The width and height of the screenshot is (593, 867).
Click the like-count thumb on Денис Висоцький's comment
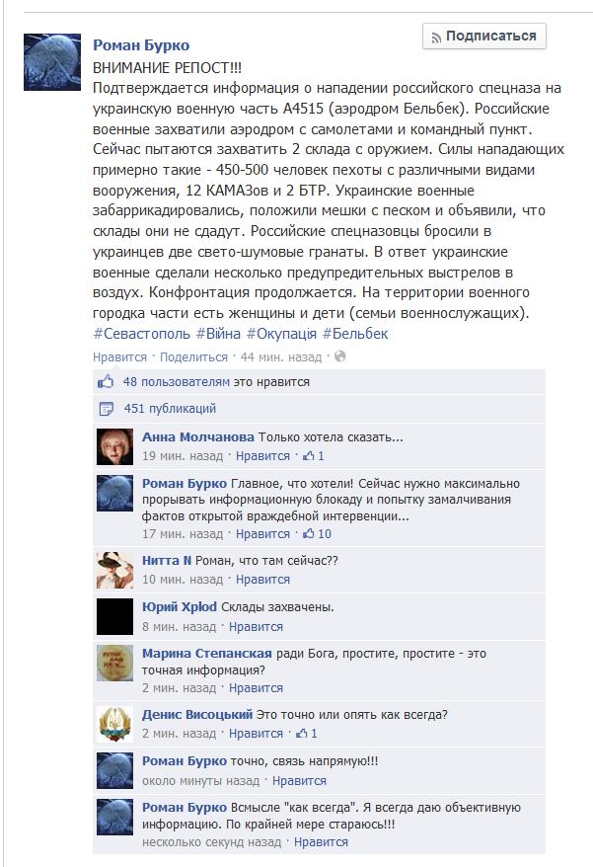point(302,733)
